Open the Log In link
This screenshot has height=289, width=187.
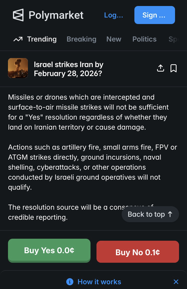[113, 15]
